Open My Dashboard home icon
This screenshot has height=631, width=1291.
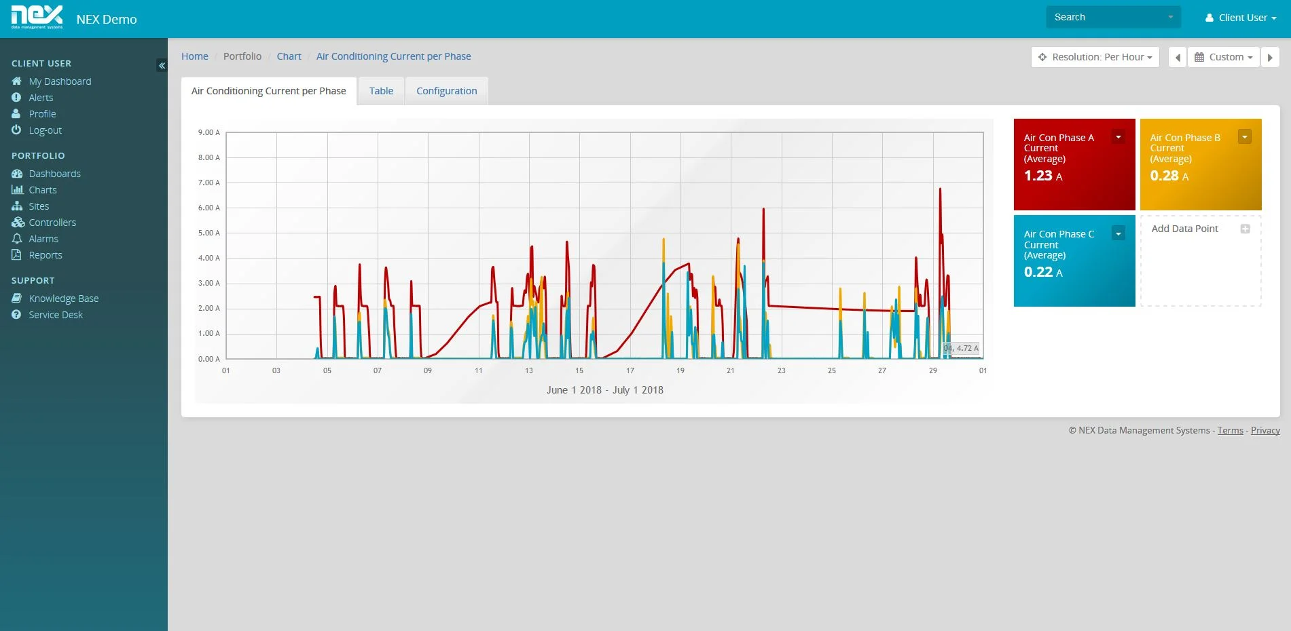point(16,81)
